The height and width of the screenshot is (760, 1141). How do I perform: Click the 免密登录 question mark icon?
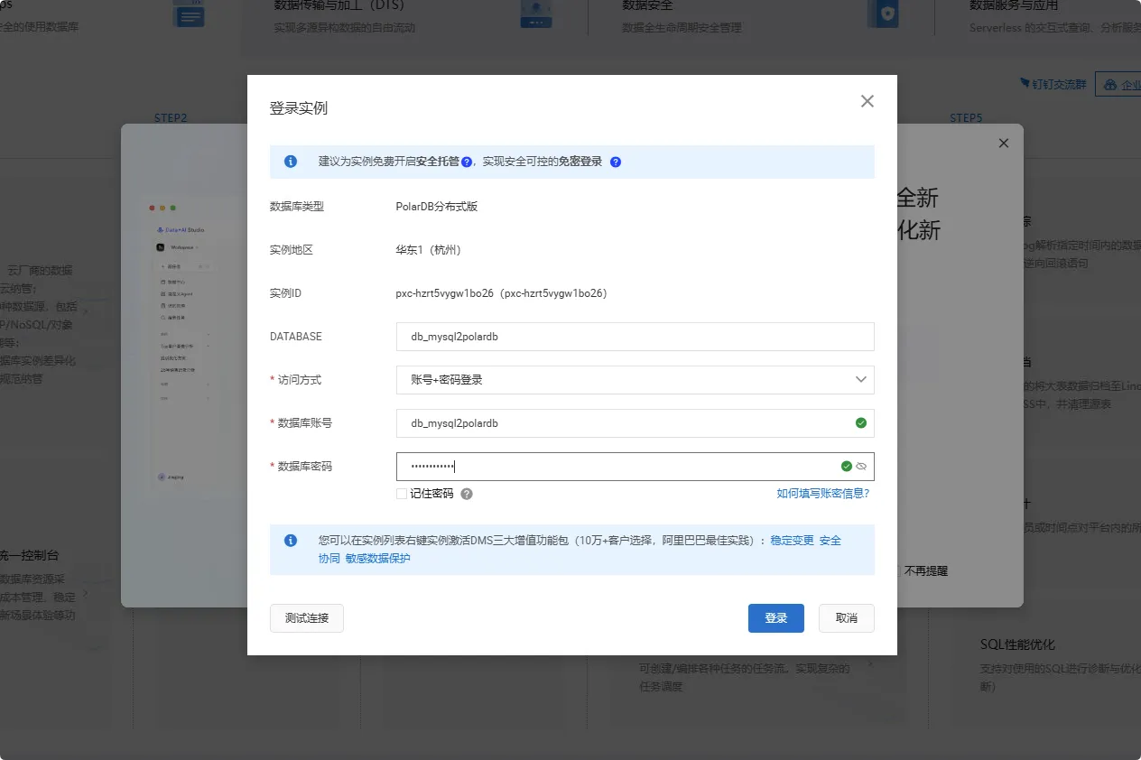(614, 162)
